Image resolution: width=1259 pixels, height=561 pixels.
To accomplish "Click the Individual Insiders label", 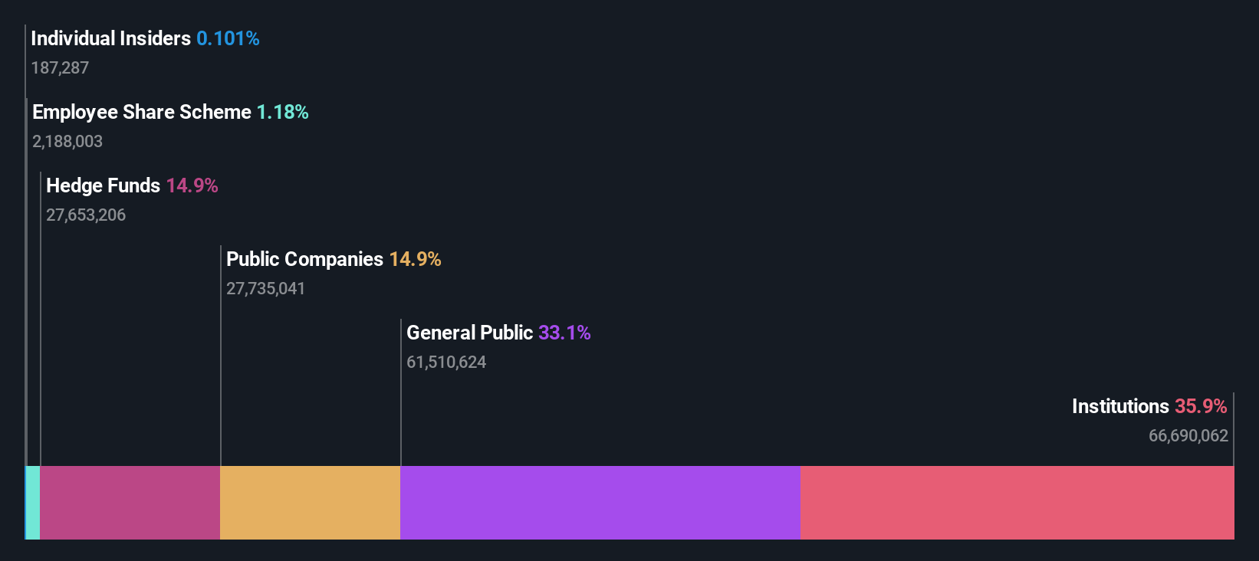I will (110, 38).
